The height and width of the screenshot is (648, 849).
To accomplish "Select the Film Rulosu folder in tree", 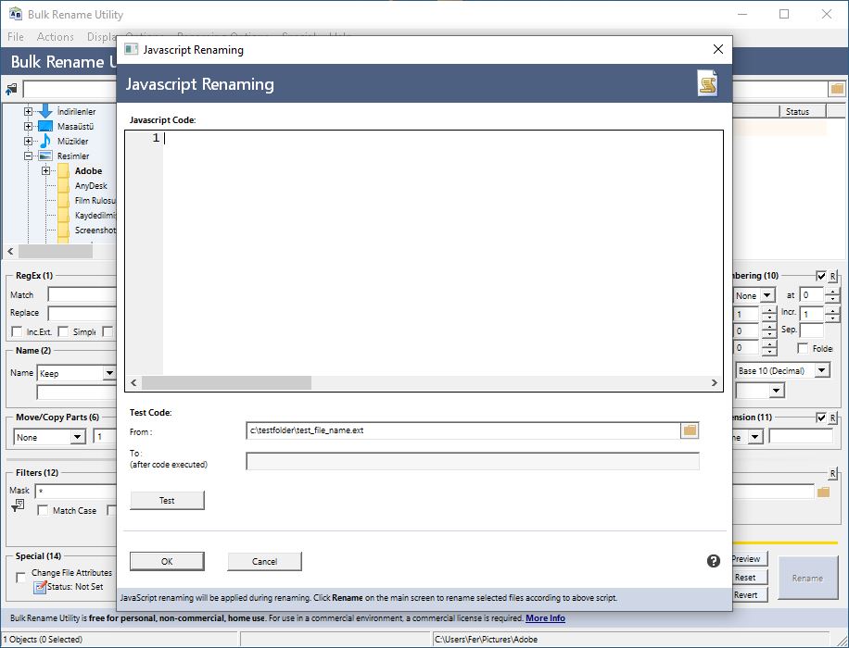I will click(x=95, y=200).
